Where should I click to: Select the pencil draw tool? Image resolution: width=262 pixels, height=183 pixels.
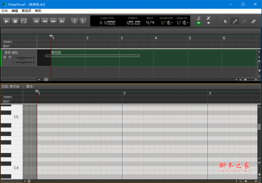point(234,21)
